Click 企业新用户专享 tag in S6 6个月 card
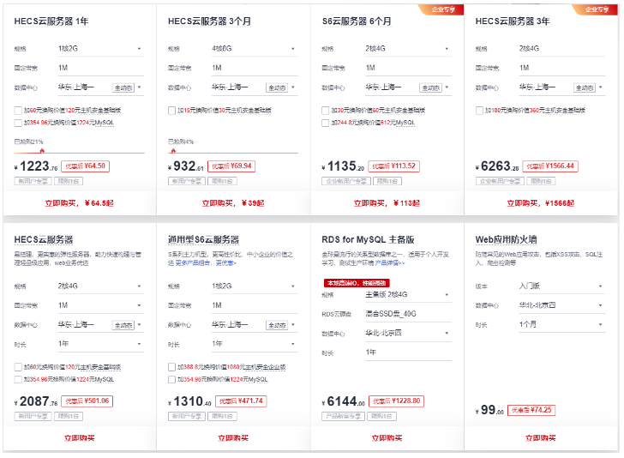This screenshot has height=458, width=624. [x=346, y=182]
